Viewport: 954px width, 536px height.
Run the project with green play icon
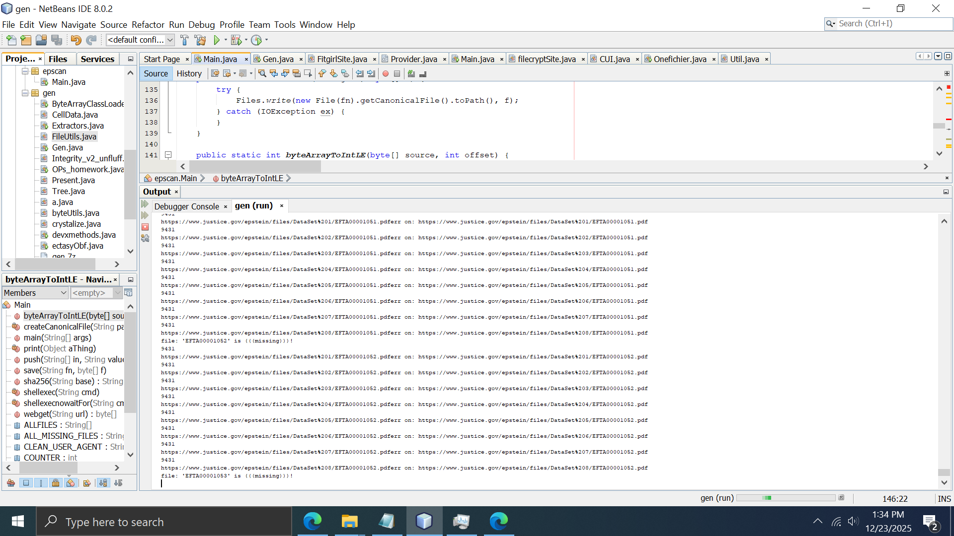(x=217, y=40)
